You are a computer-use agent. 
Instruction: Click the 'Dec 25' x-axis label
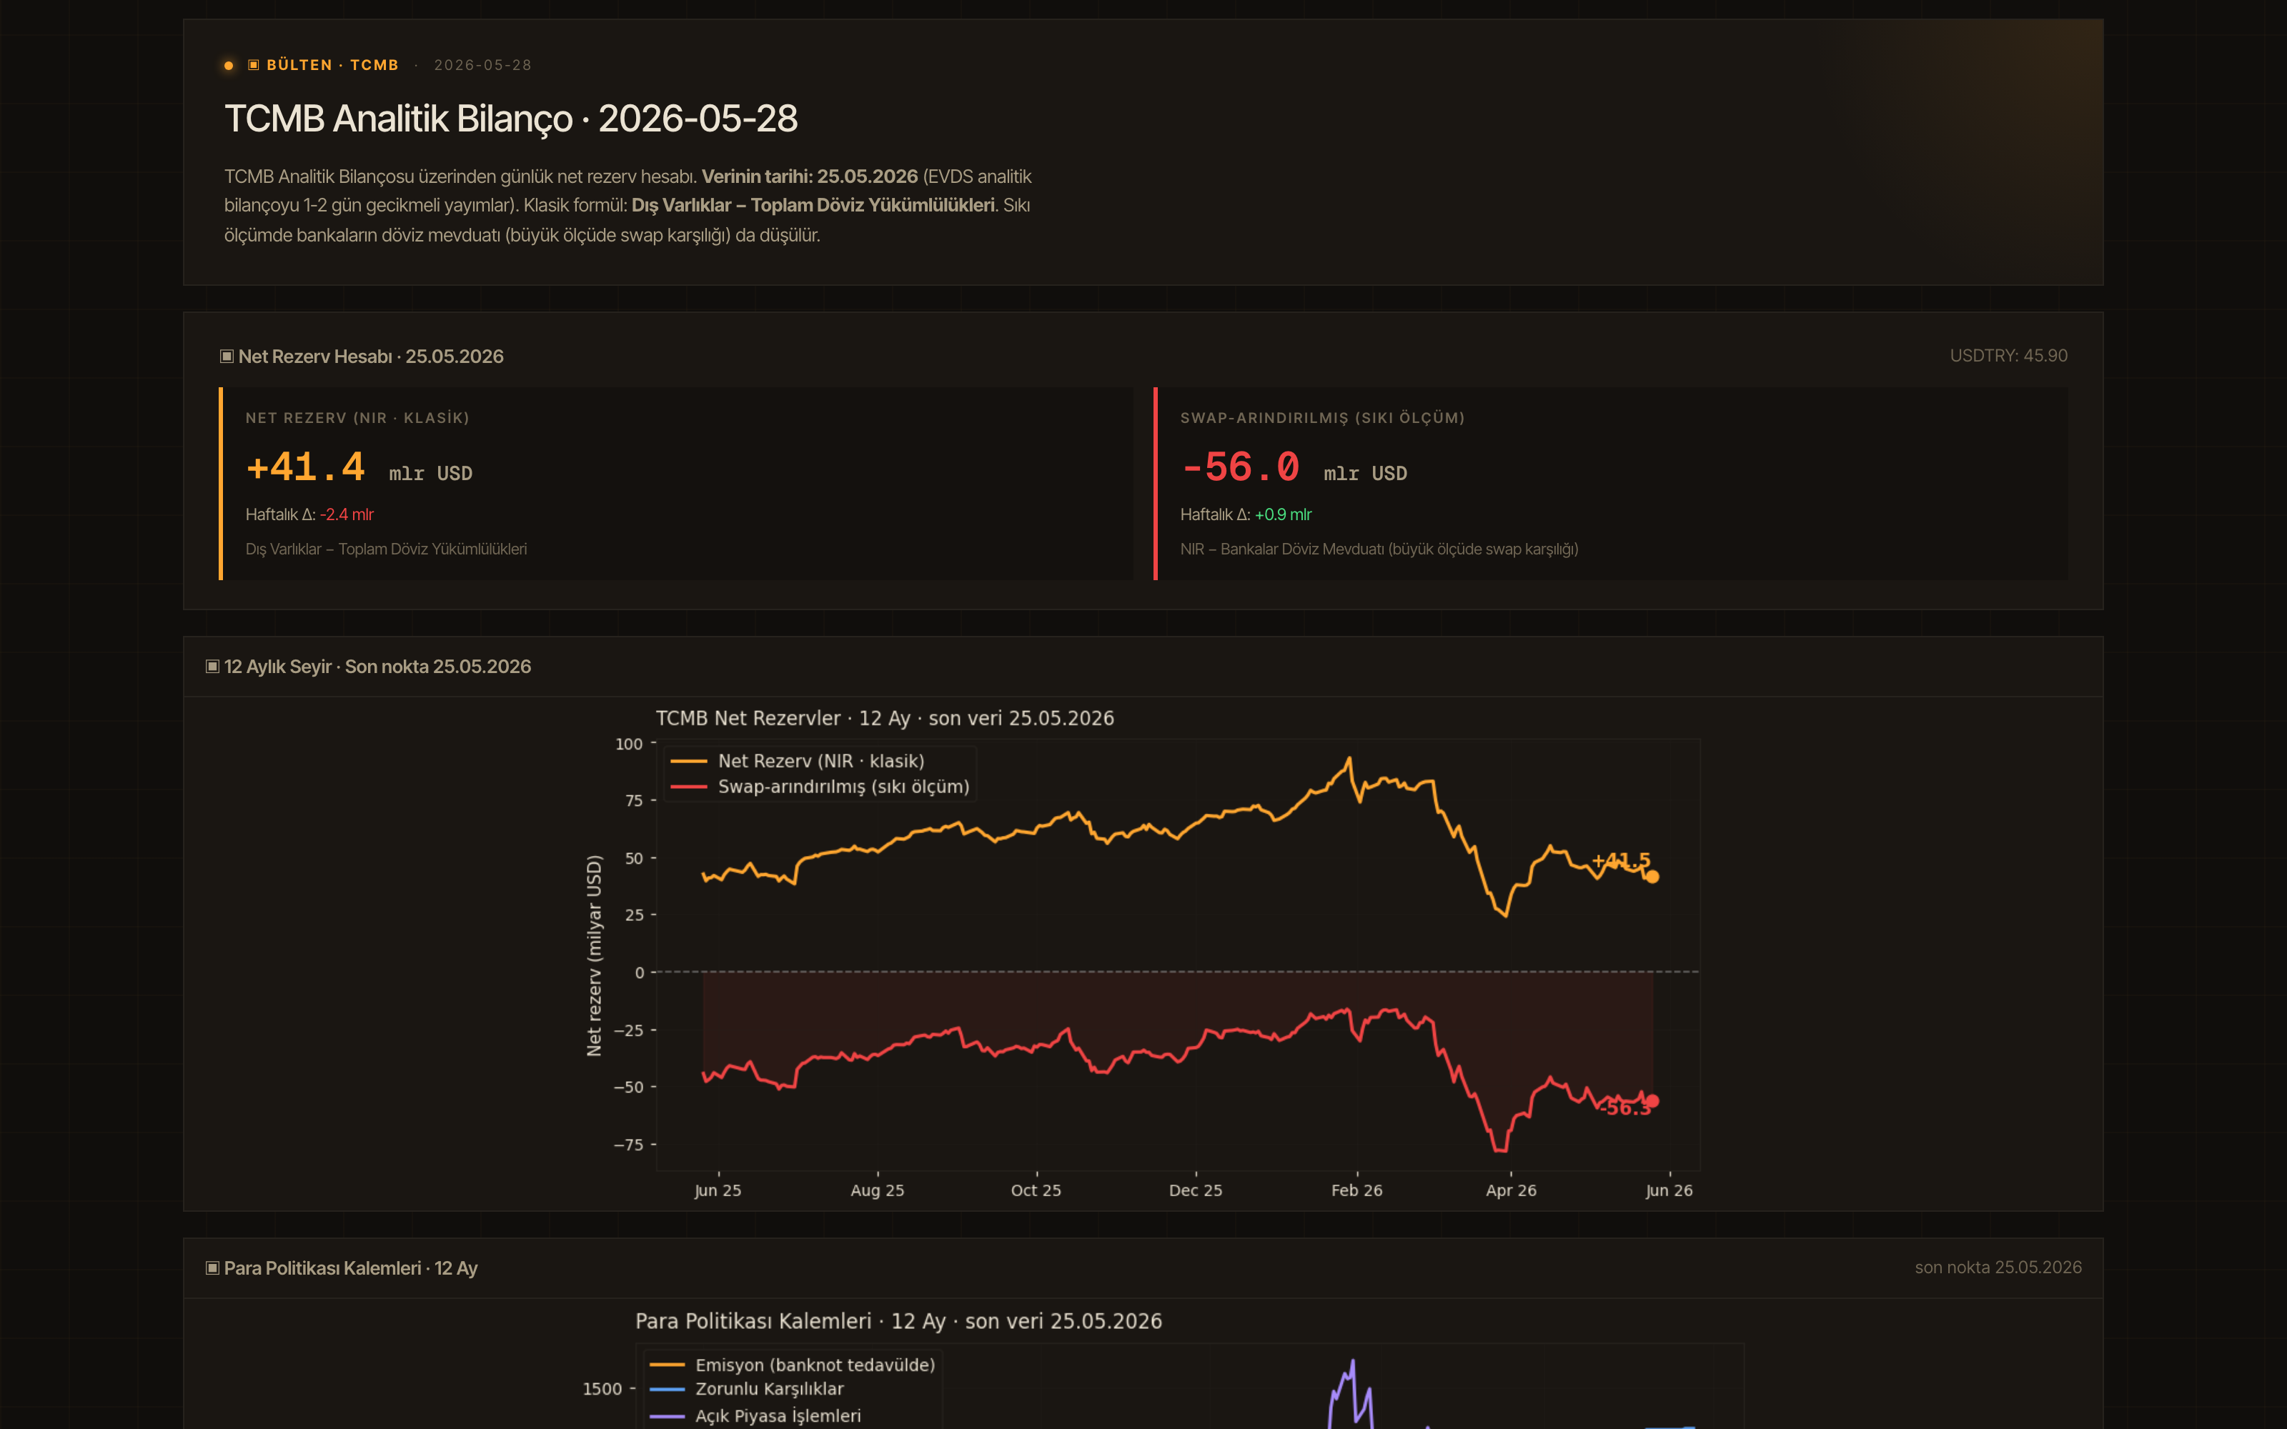click(1196, 1190)
